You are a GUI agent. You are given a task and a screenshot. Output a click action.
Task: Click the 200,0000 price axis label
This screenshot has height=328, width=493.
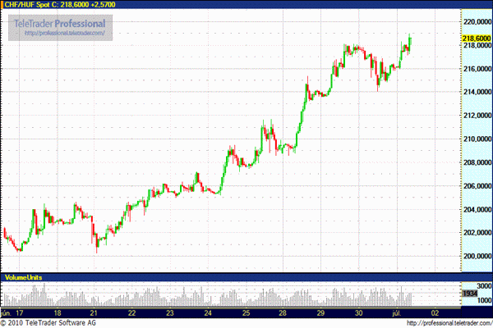[x=477, y=256]
